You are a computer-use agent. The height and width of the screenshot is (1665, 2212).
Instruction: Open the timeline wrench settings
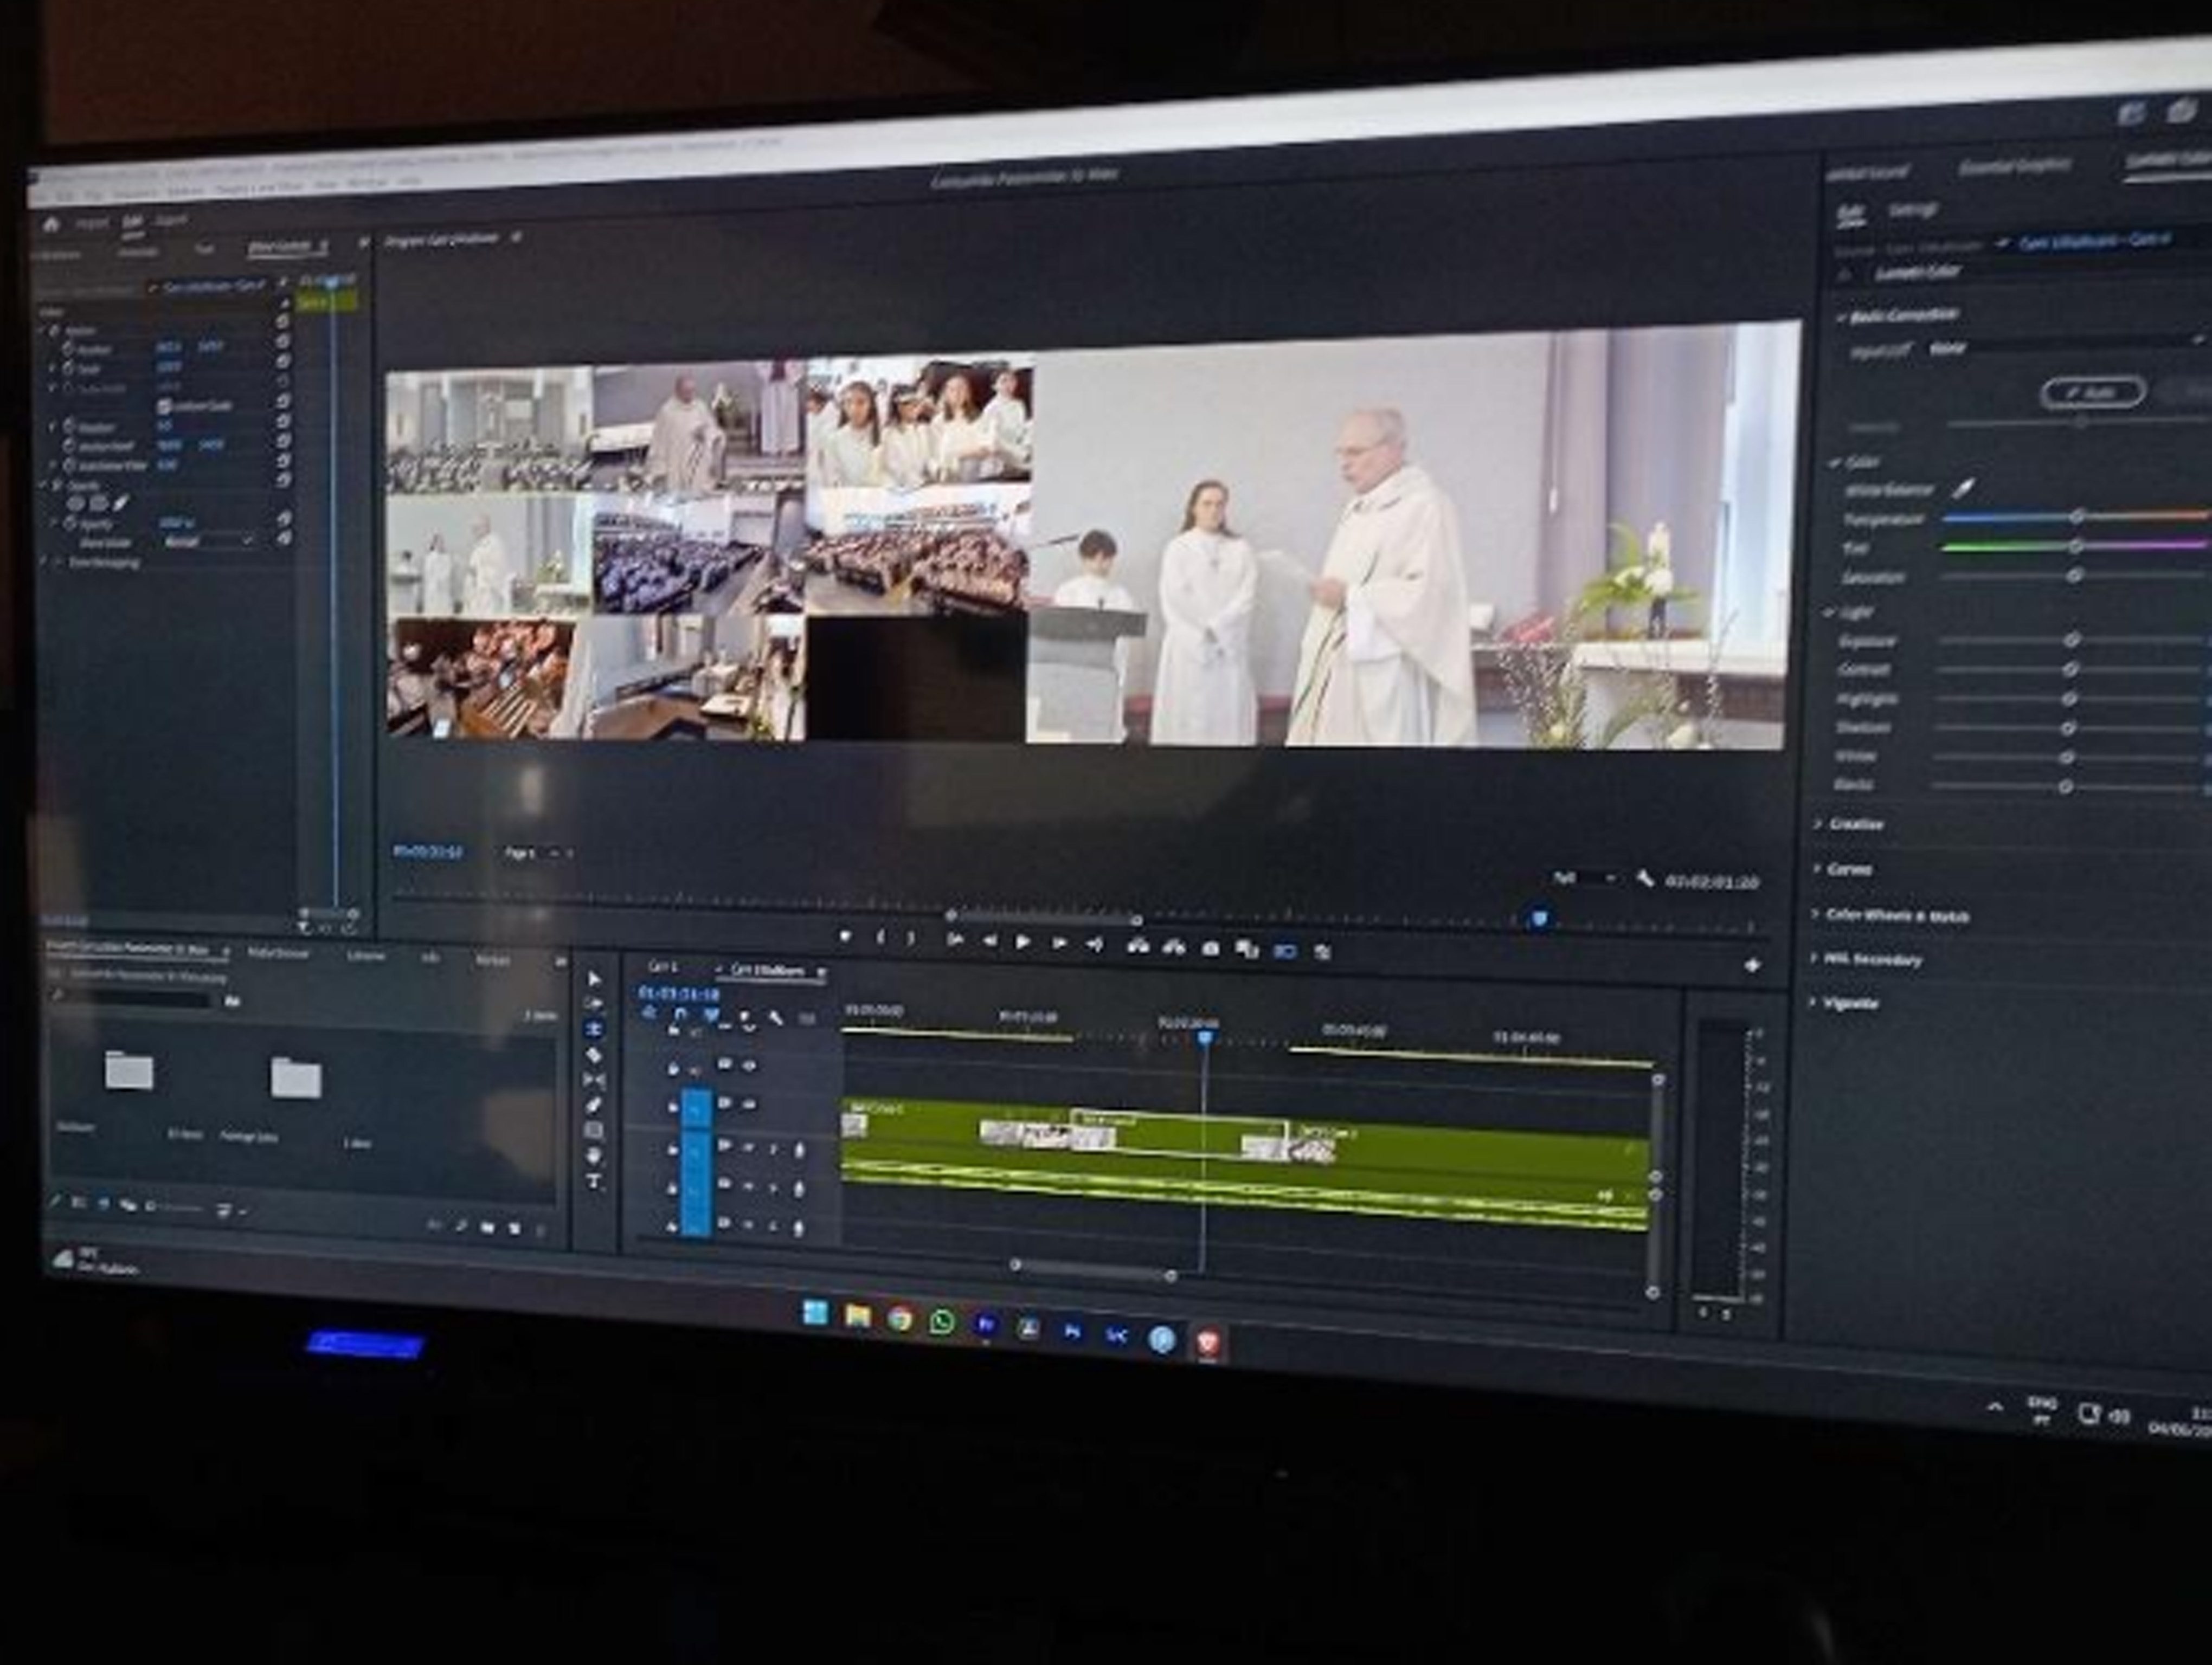coord(775,1017)
